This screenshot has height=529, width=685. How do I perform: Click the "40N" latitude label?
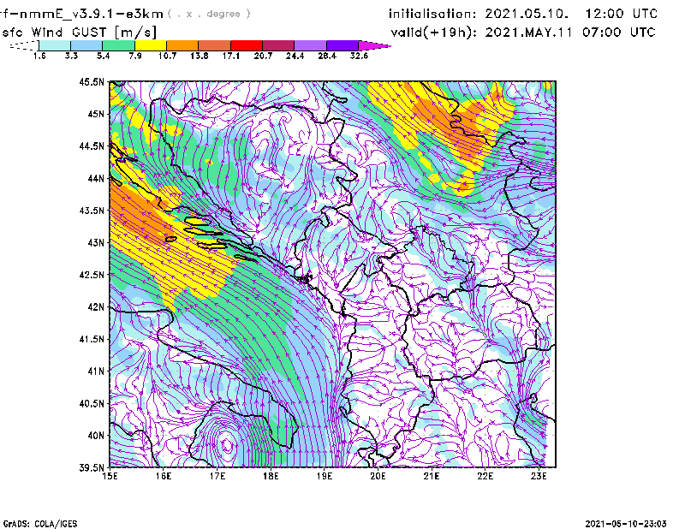click(x=96, y=435)
